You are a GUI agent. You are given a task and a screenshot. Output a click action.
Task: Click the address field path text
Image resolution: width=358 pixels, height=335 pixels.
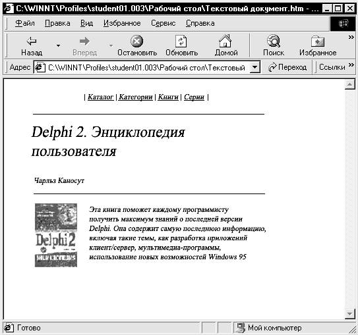tap(146, 68)
